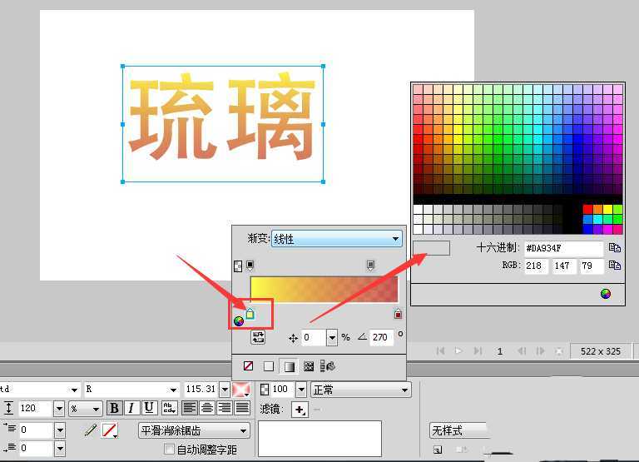
Task: Select the gradient fill type icon
Action: 289,366
